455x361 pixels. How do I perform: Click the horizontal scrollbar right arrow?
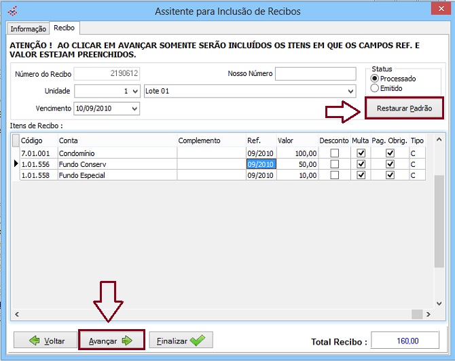425,314
